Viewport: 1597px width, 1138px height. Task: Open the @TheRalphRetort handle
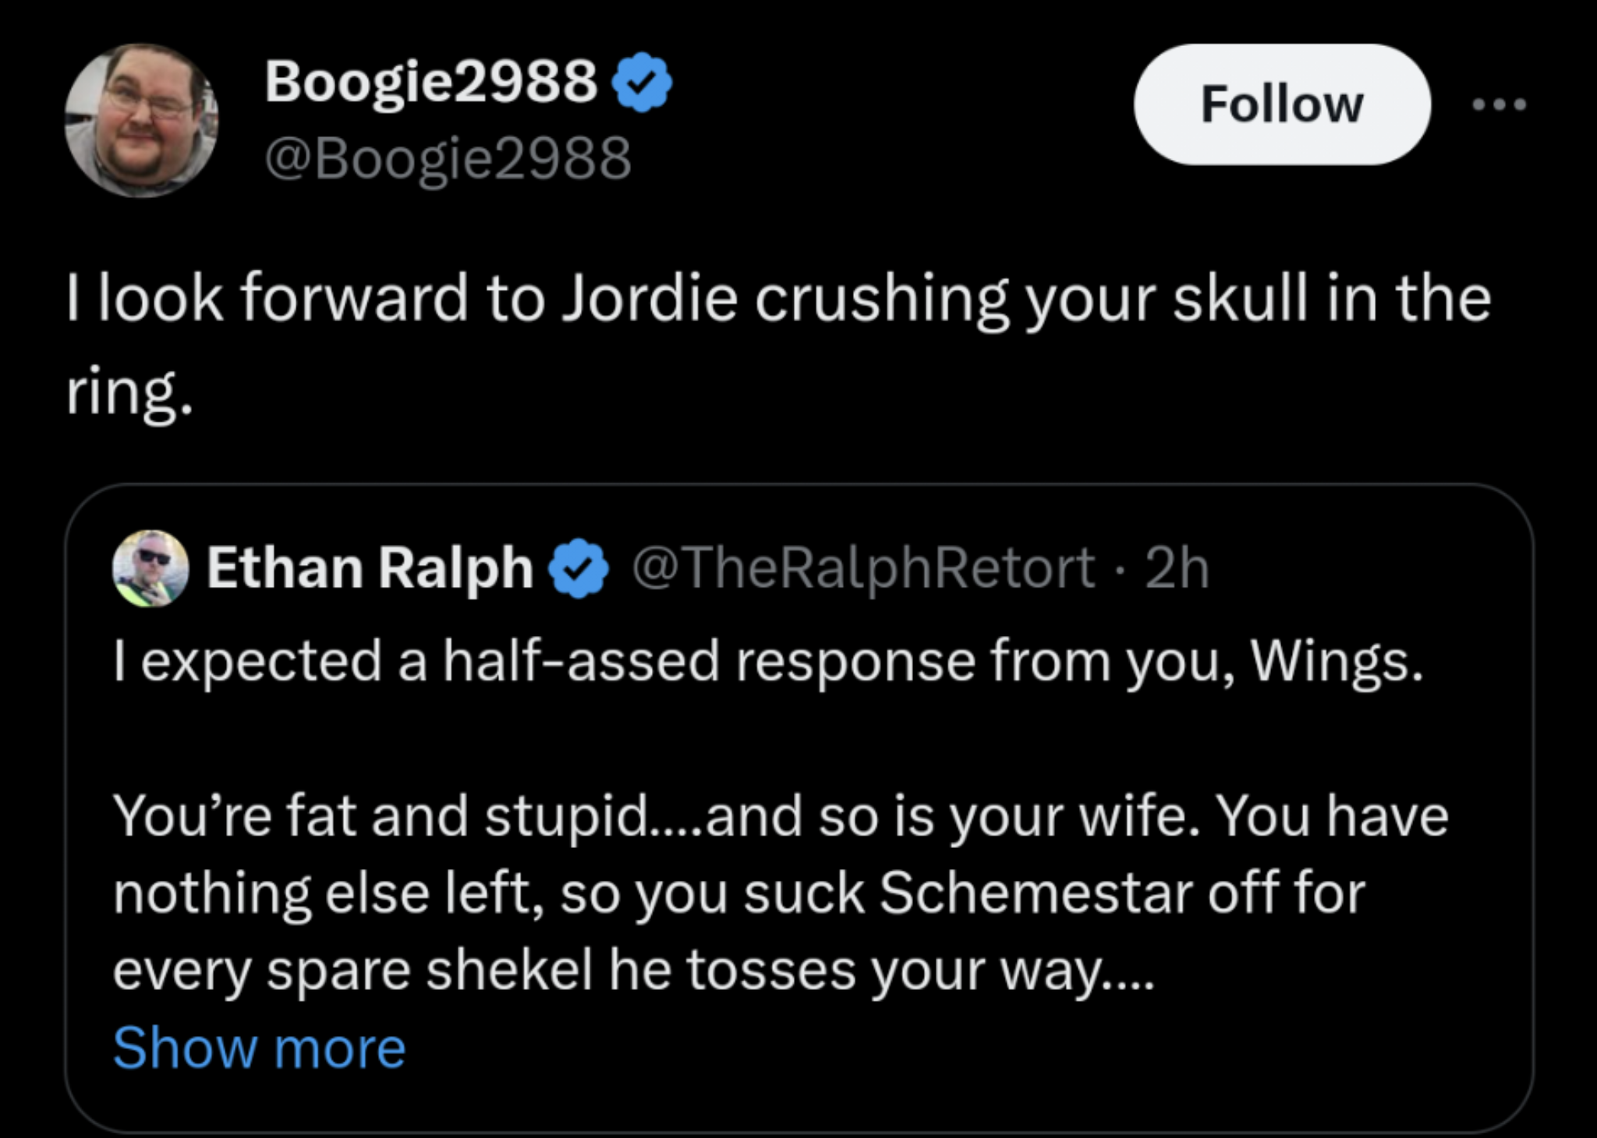coord(862,568)
